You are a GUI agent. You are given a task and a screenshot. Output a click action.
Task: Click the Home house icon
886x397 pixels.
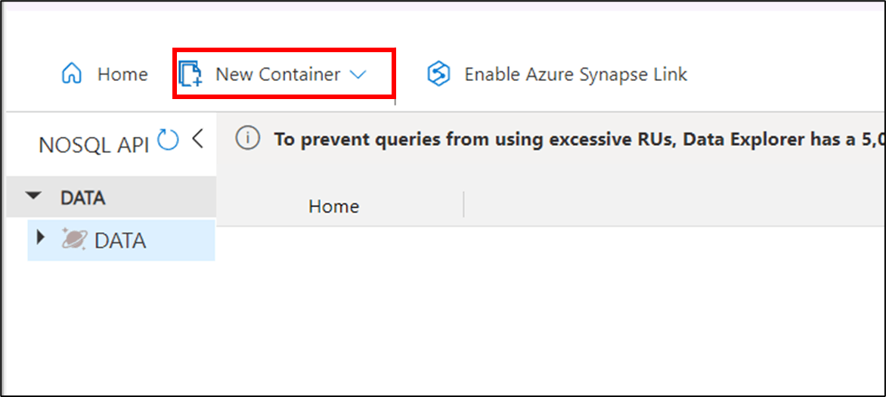(72, 74)
